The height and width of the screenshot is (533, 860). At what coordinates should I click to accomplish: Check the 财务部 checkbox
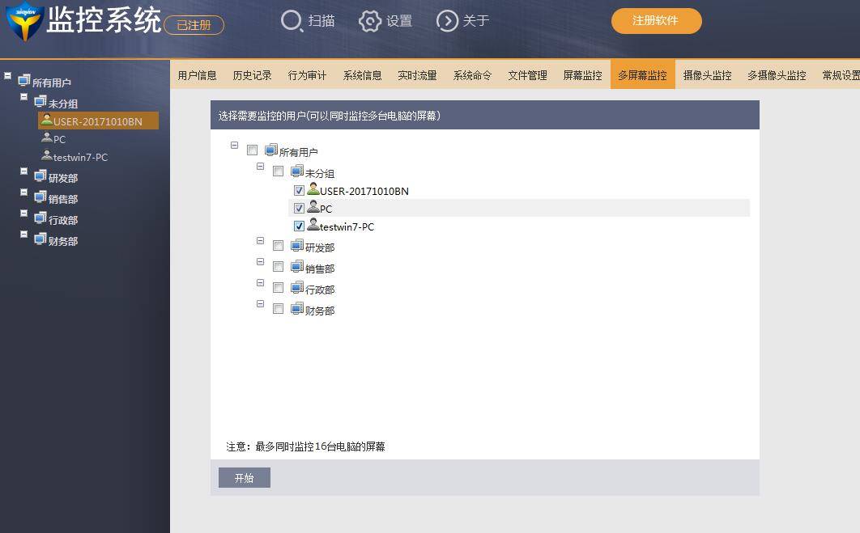click(x=278, y=309)
